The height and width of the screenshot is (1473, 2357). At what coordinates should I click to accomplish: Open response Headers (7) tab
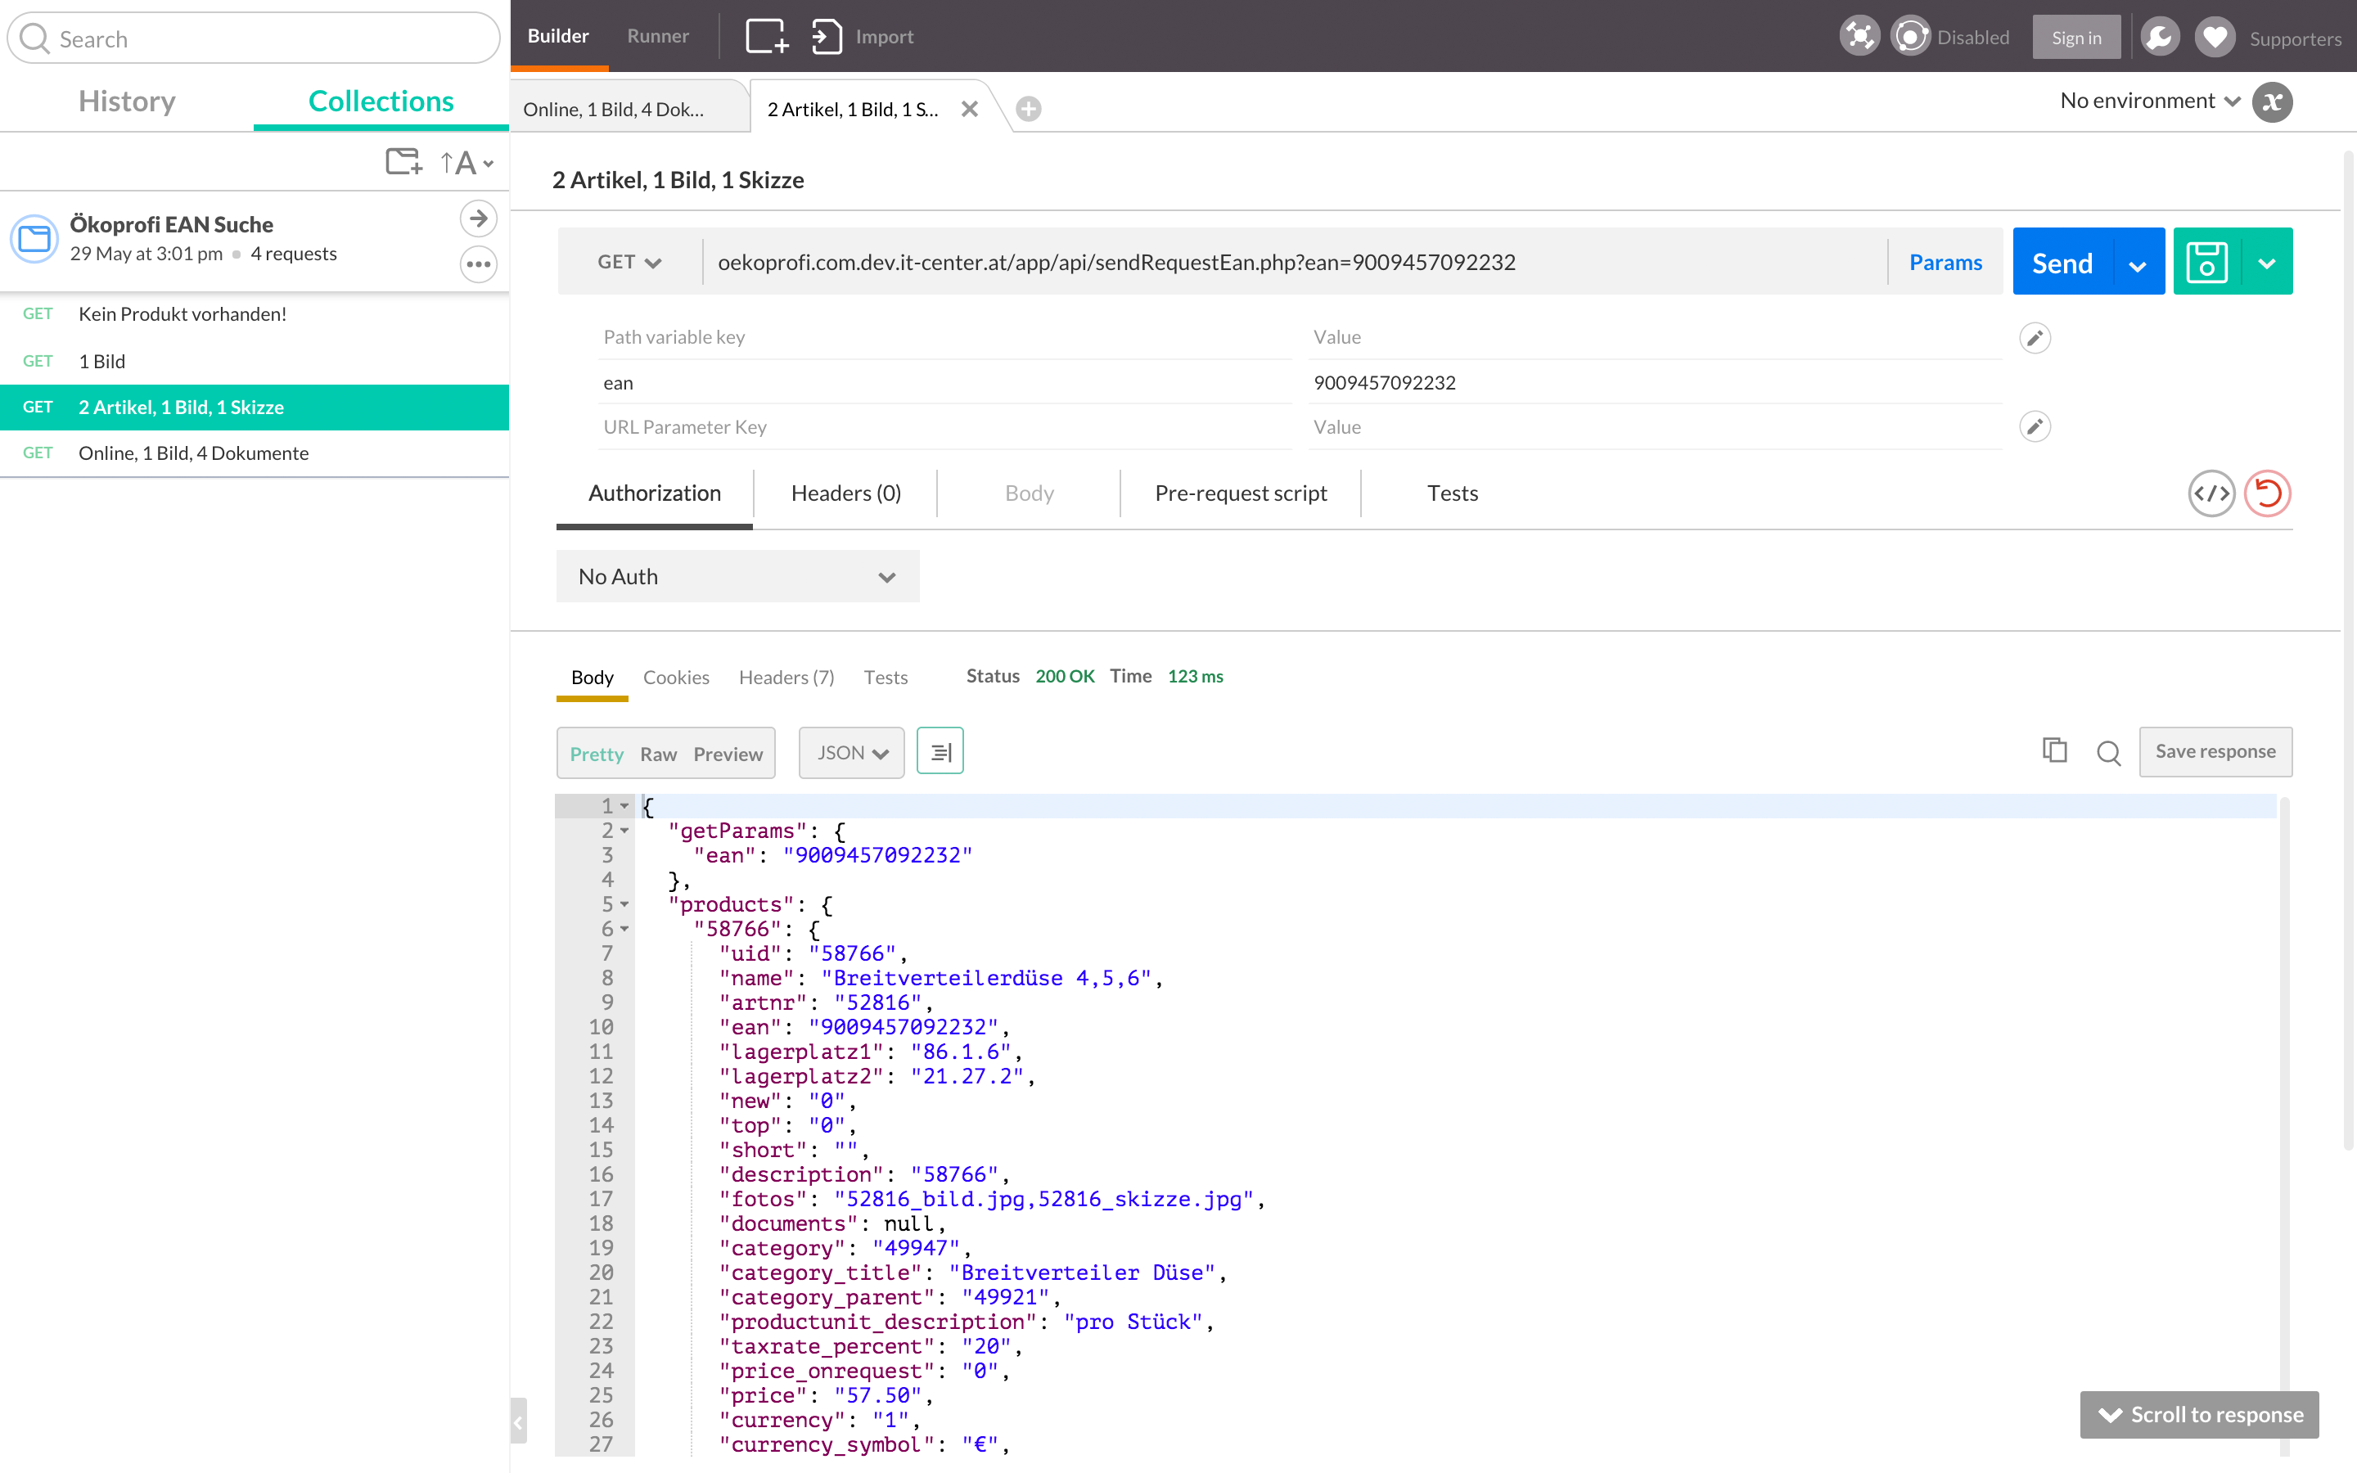786,677
